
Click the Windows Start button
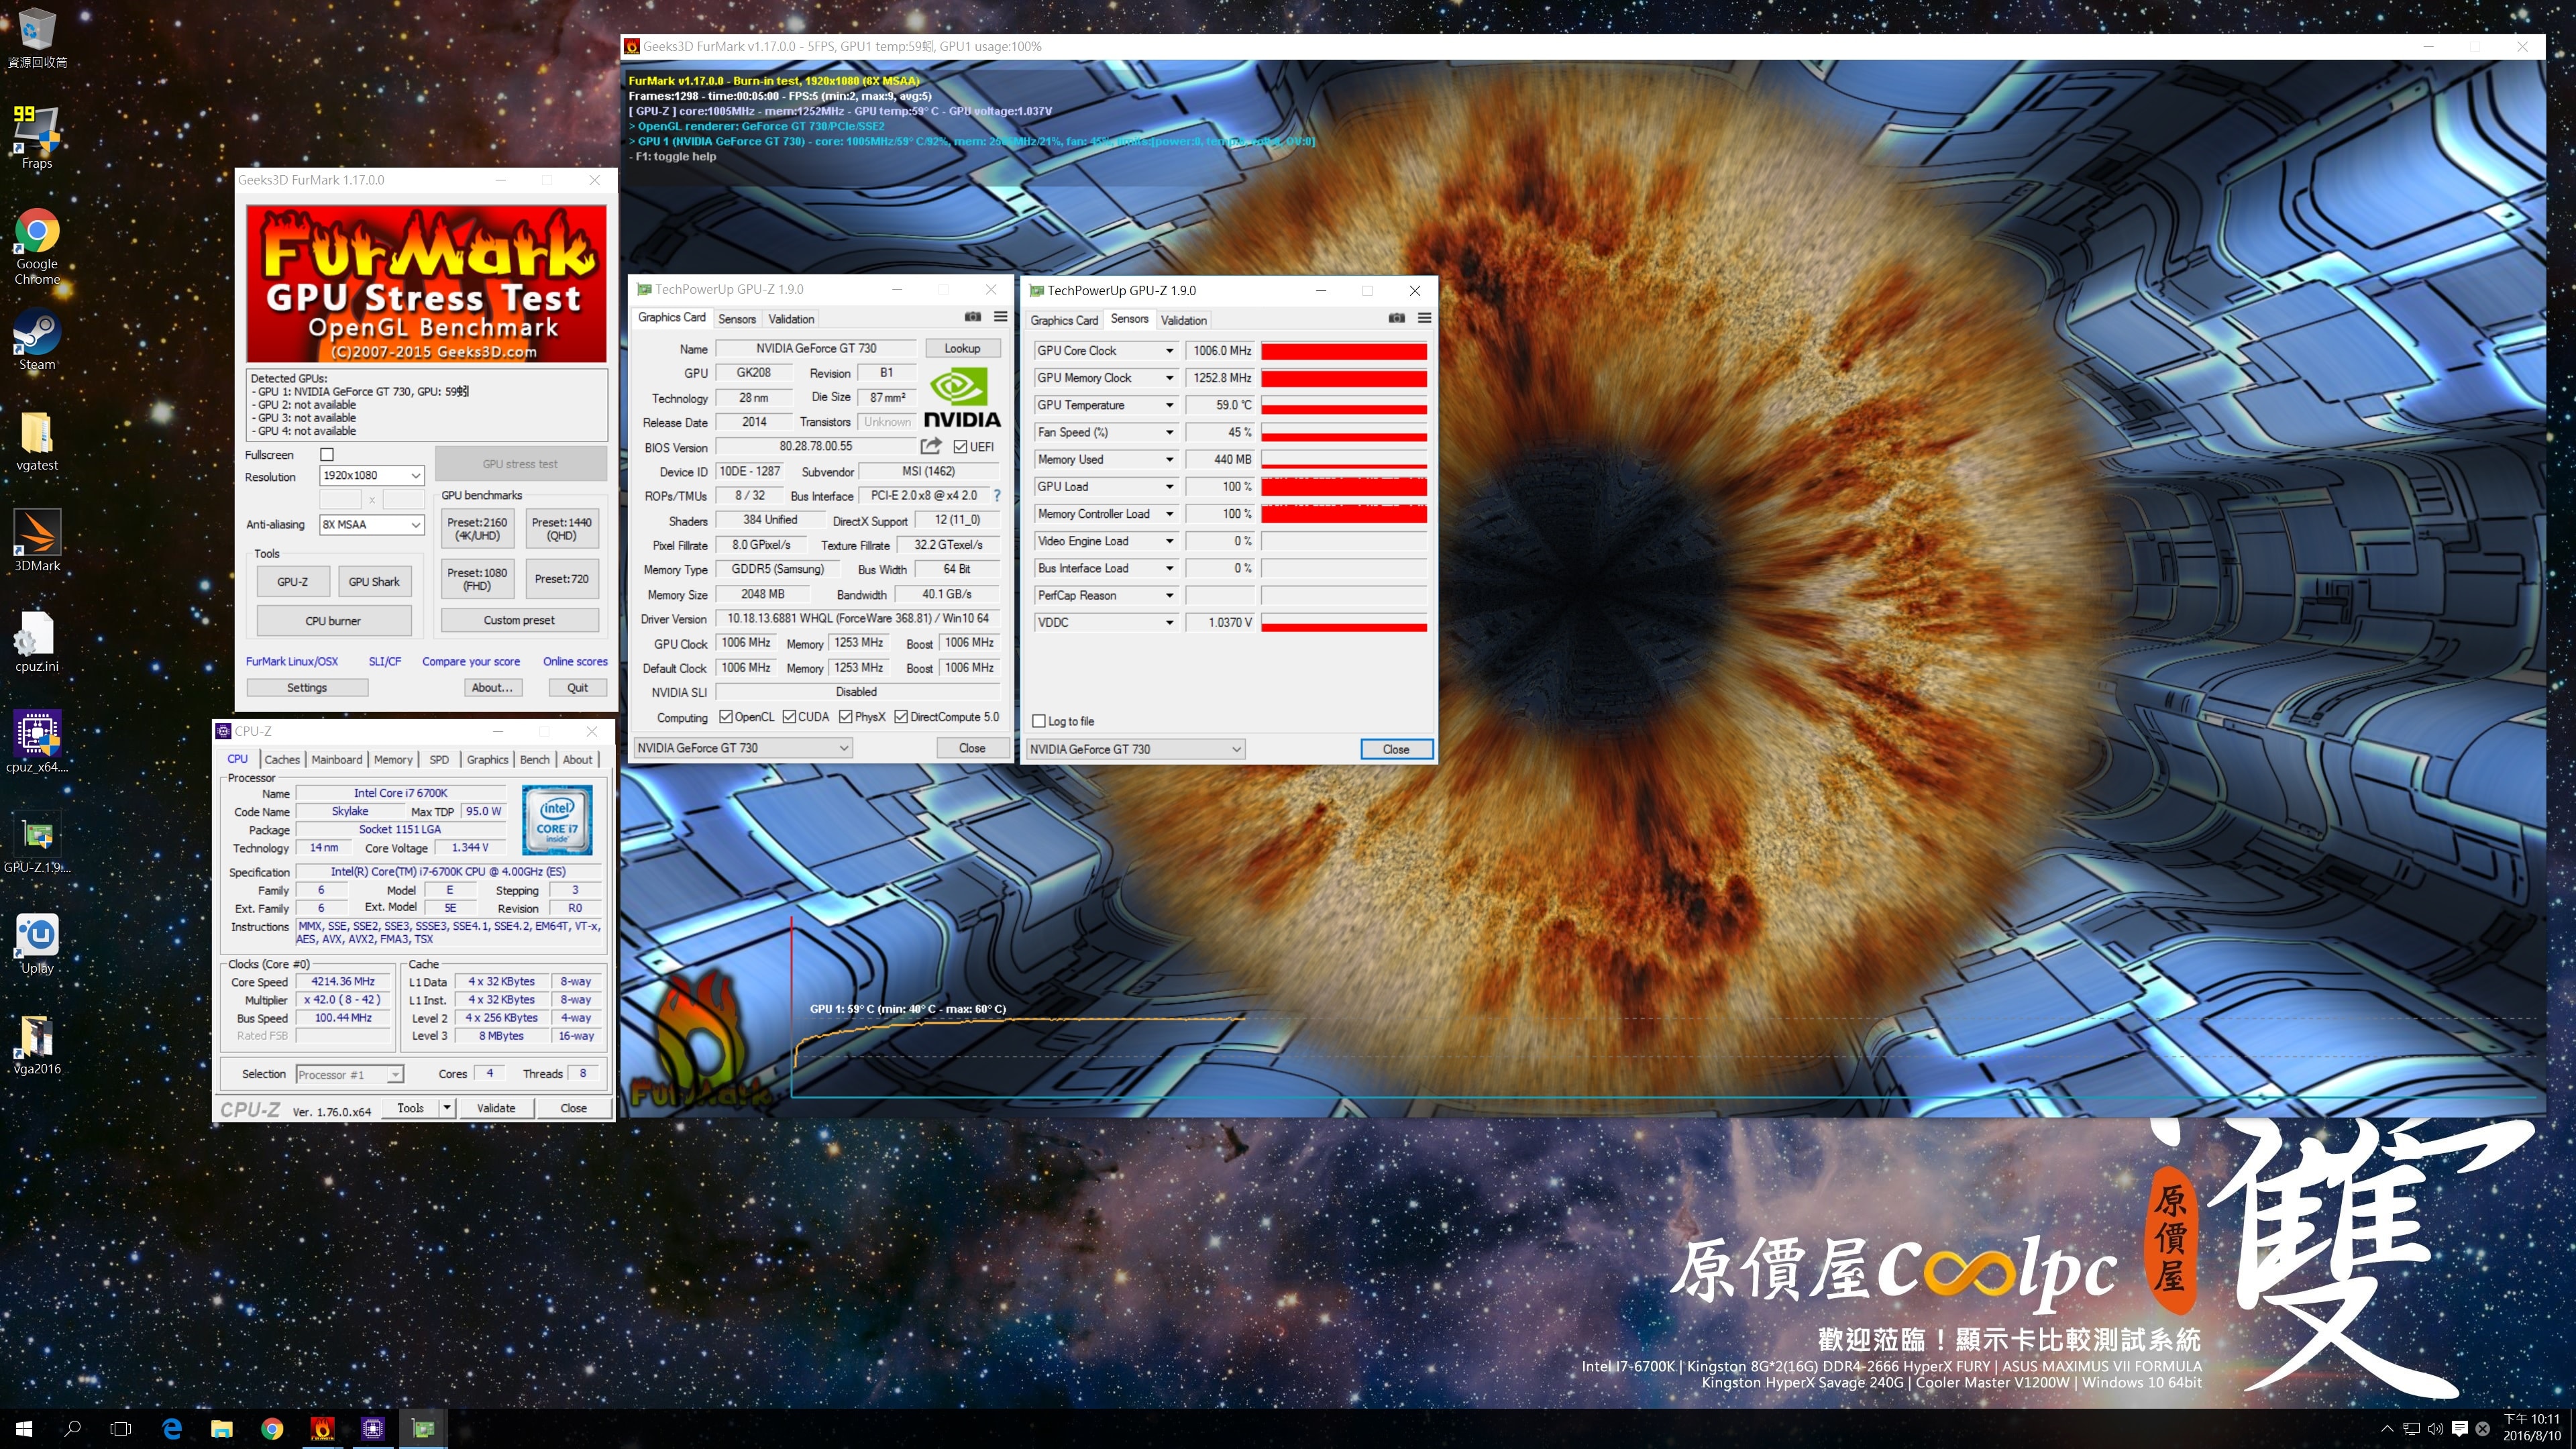pyautogui.click(x=24, y=1429)
